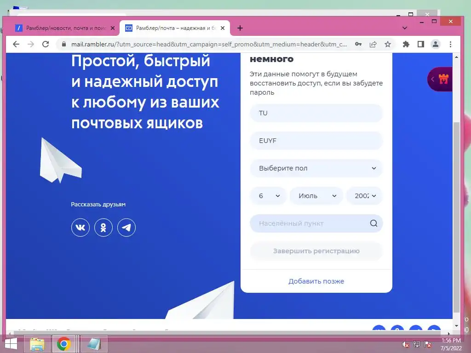Screen dimensions: 471x353
Task: Open the saved passwords key icon
Action: tap(358, 45)
